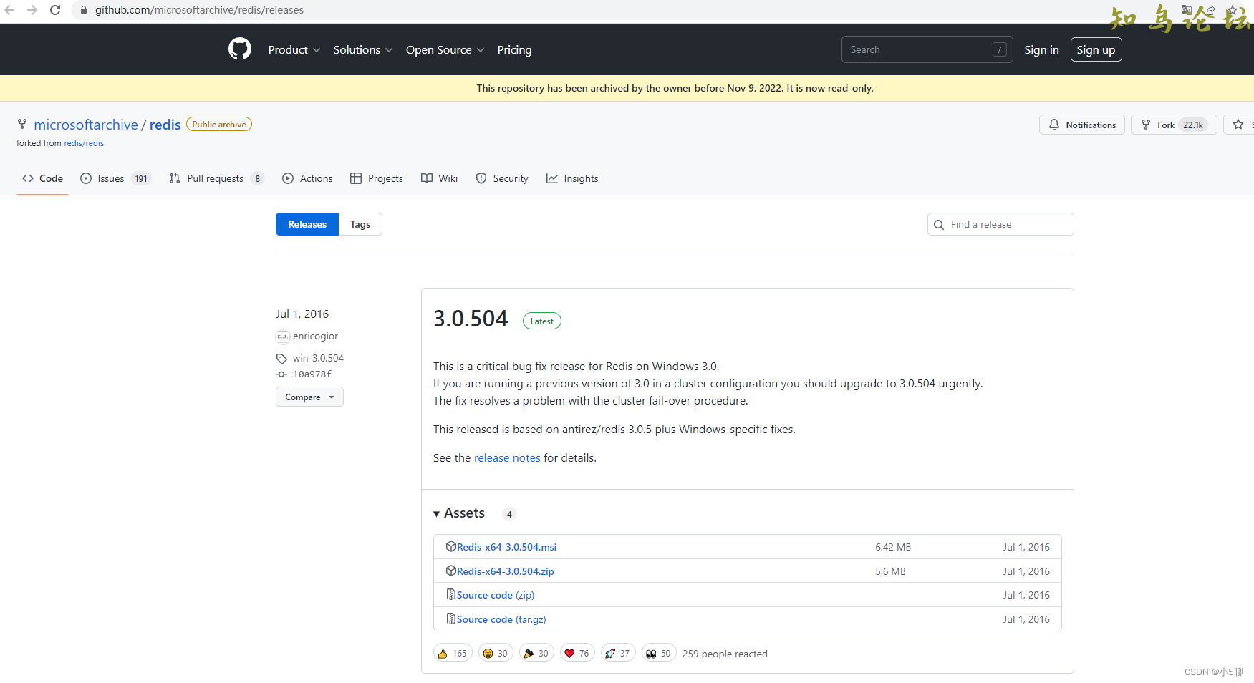The image size is (1254, 683).
Task: Download Redis-x64-3.0.504.msi
Action: coord(506,547)
